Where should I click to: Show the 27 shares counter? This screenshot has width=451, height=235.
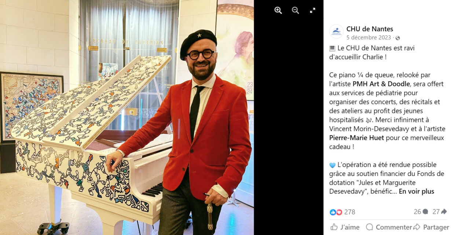coord(440,212)
